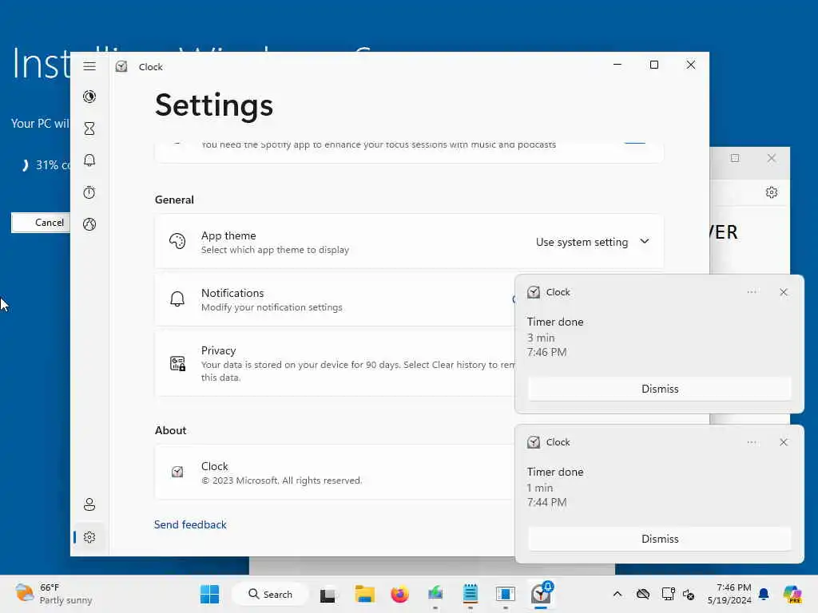
Task: Click the 'About' section heading
Action: (171, 430)
